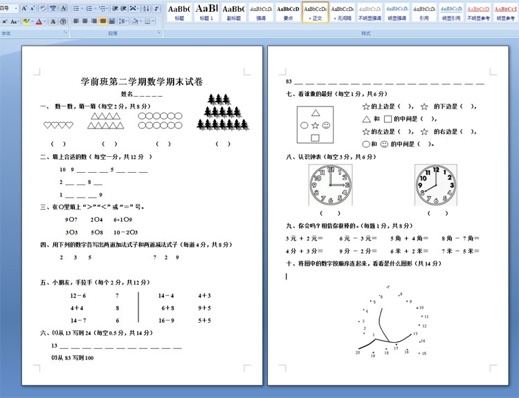This screenshot has height=398, width=519.
Task: Select the 正文 style
Action: coord(315,12)
